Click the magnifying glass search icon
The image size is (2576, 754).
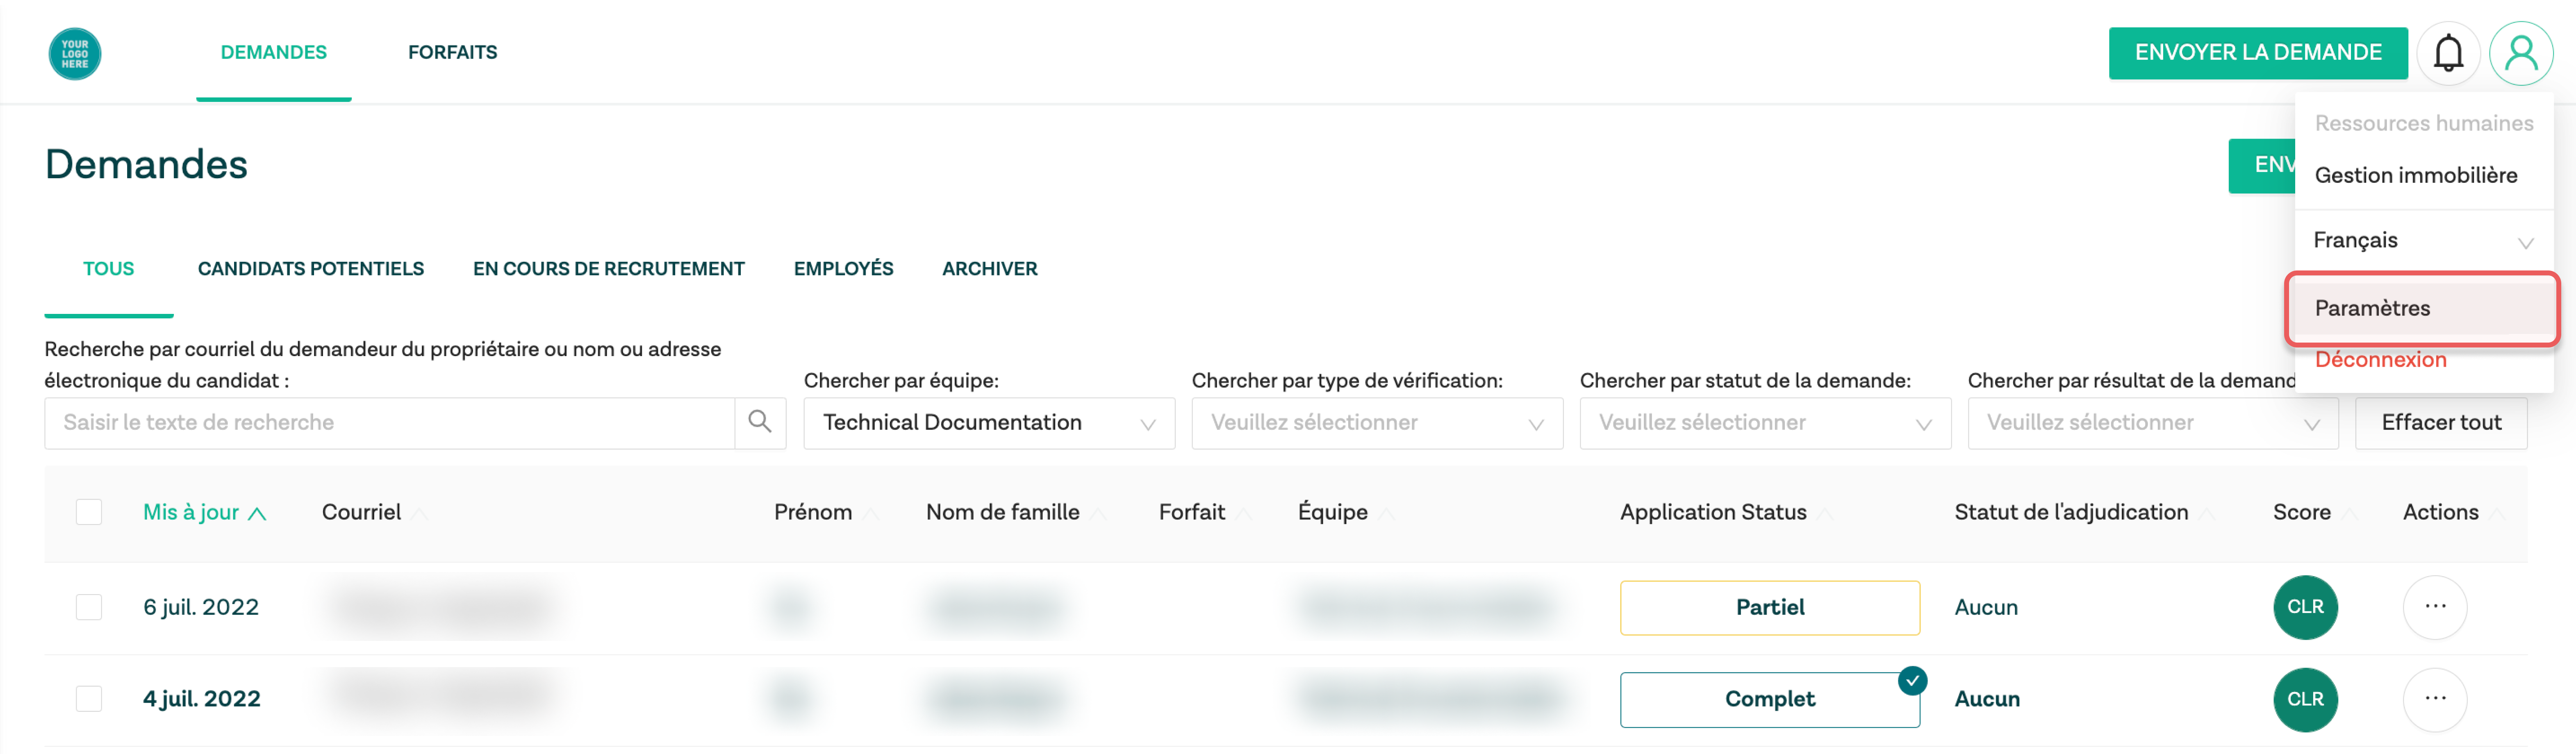click(x=760, y=422)
